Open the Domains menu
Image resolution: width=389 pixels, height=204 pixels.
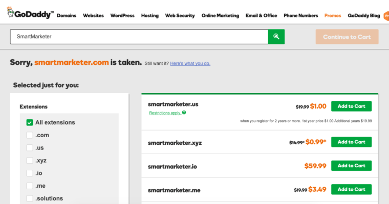pyautogui.click(x=67, y=16)
